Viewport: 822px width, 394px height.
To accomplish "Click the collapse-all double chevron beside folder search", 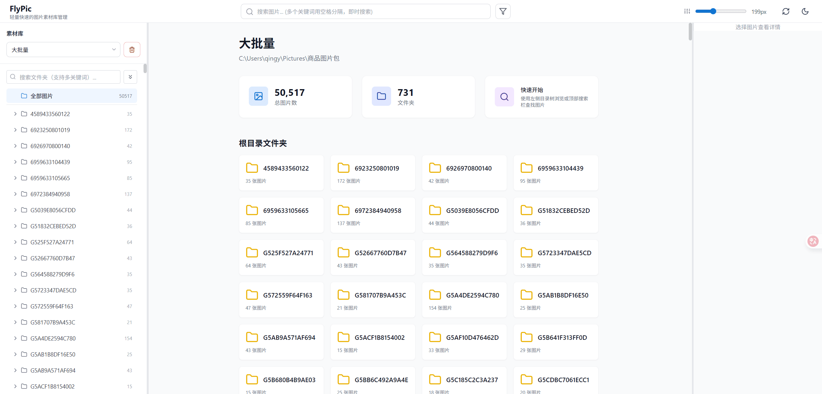I will (130, 77).
